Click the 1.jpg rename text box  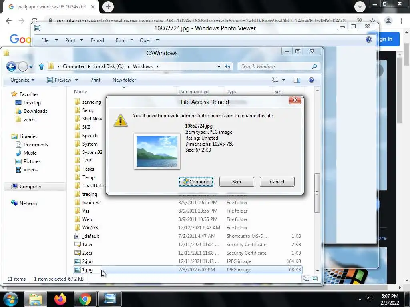pos(92,270)
